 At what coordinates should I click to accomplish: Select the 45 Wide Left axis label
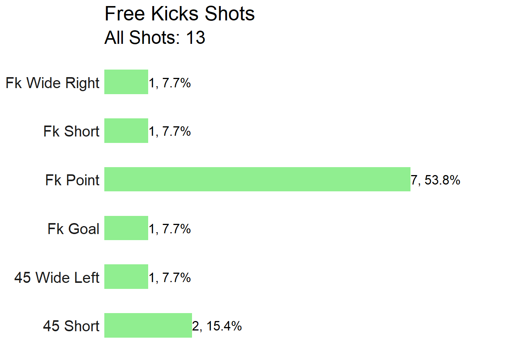pos(57,278)
